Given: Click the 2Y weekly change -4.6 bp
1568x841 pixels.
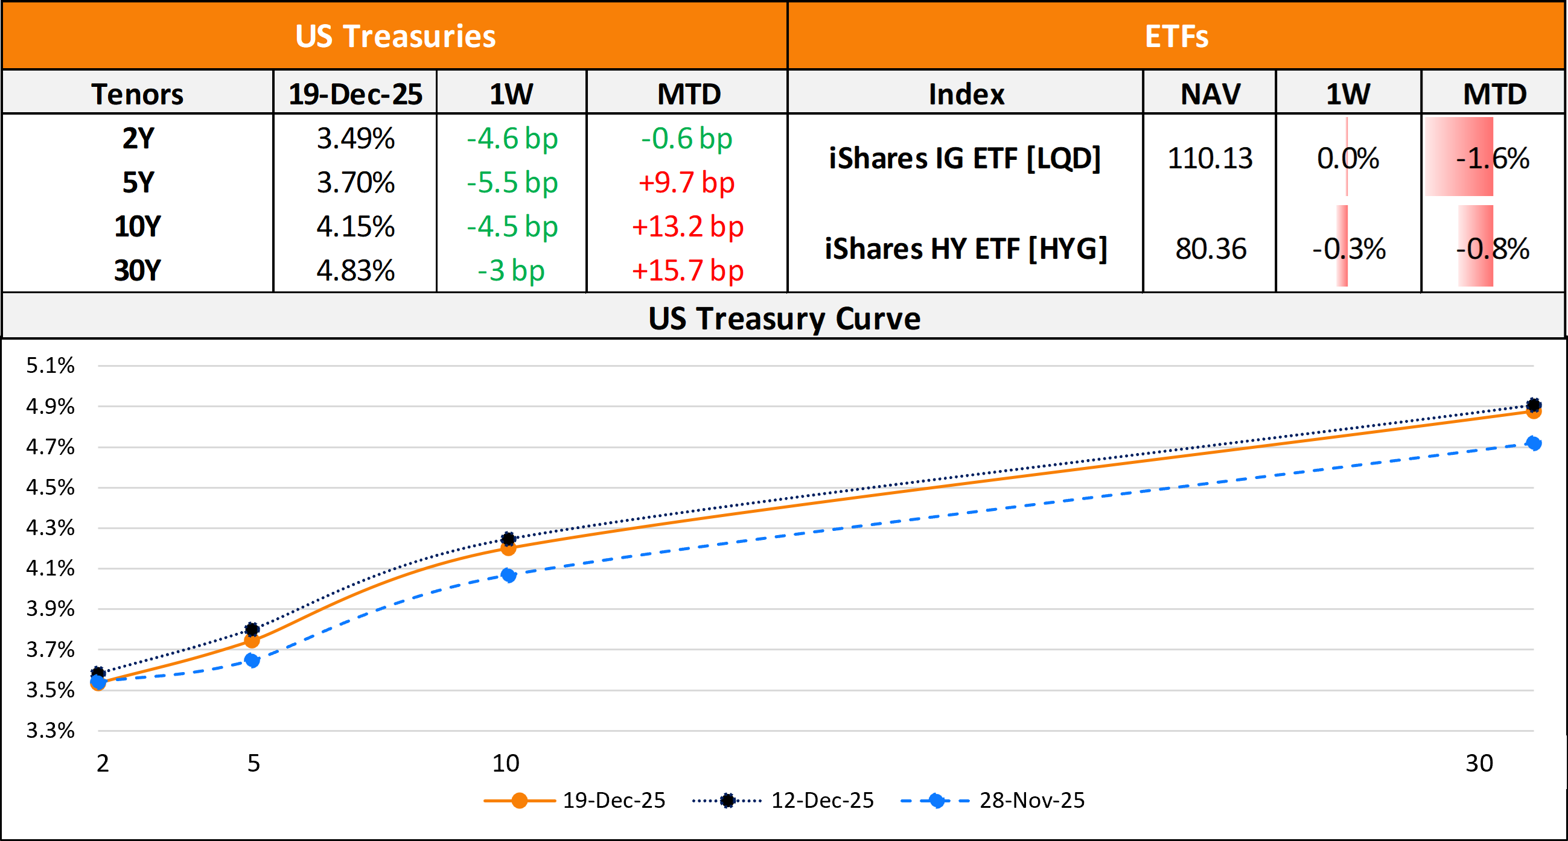Looking at the screenshot, I should (511, 139).
